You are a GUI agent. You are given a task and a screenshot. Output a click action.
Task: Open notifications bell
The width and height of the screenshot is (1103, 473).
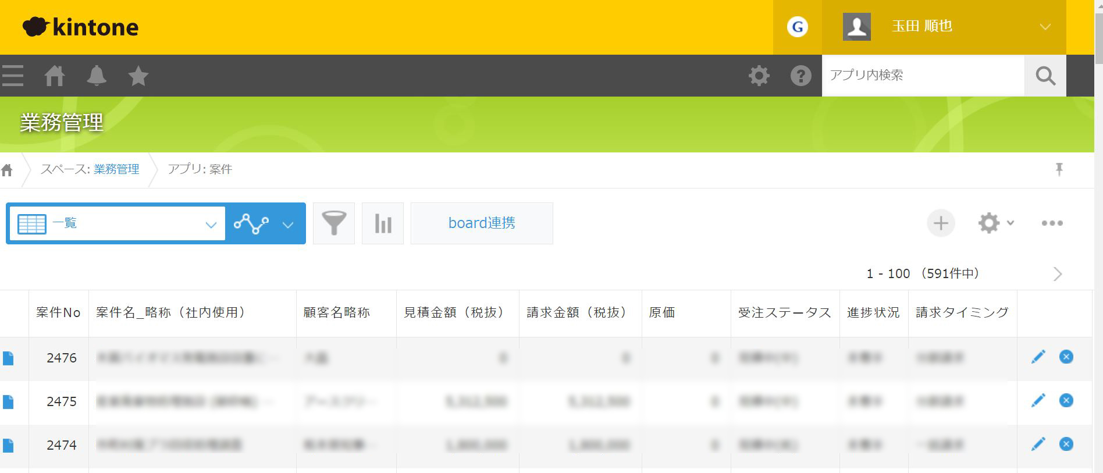(x=97, y=76)
